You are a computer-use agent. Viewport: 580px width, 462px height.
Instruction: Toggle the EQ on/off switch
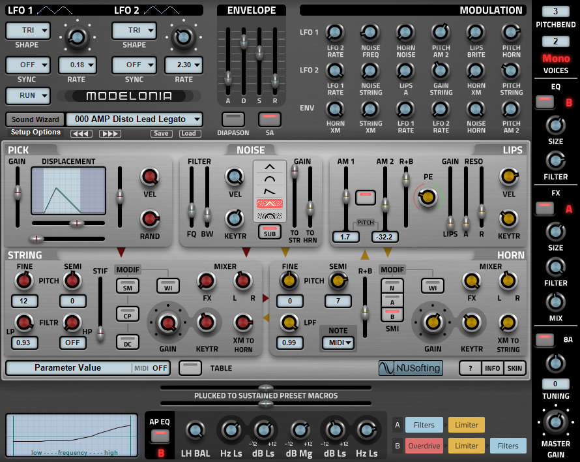click(x=545, y=102)
